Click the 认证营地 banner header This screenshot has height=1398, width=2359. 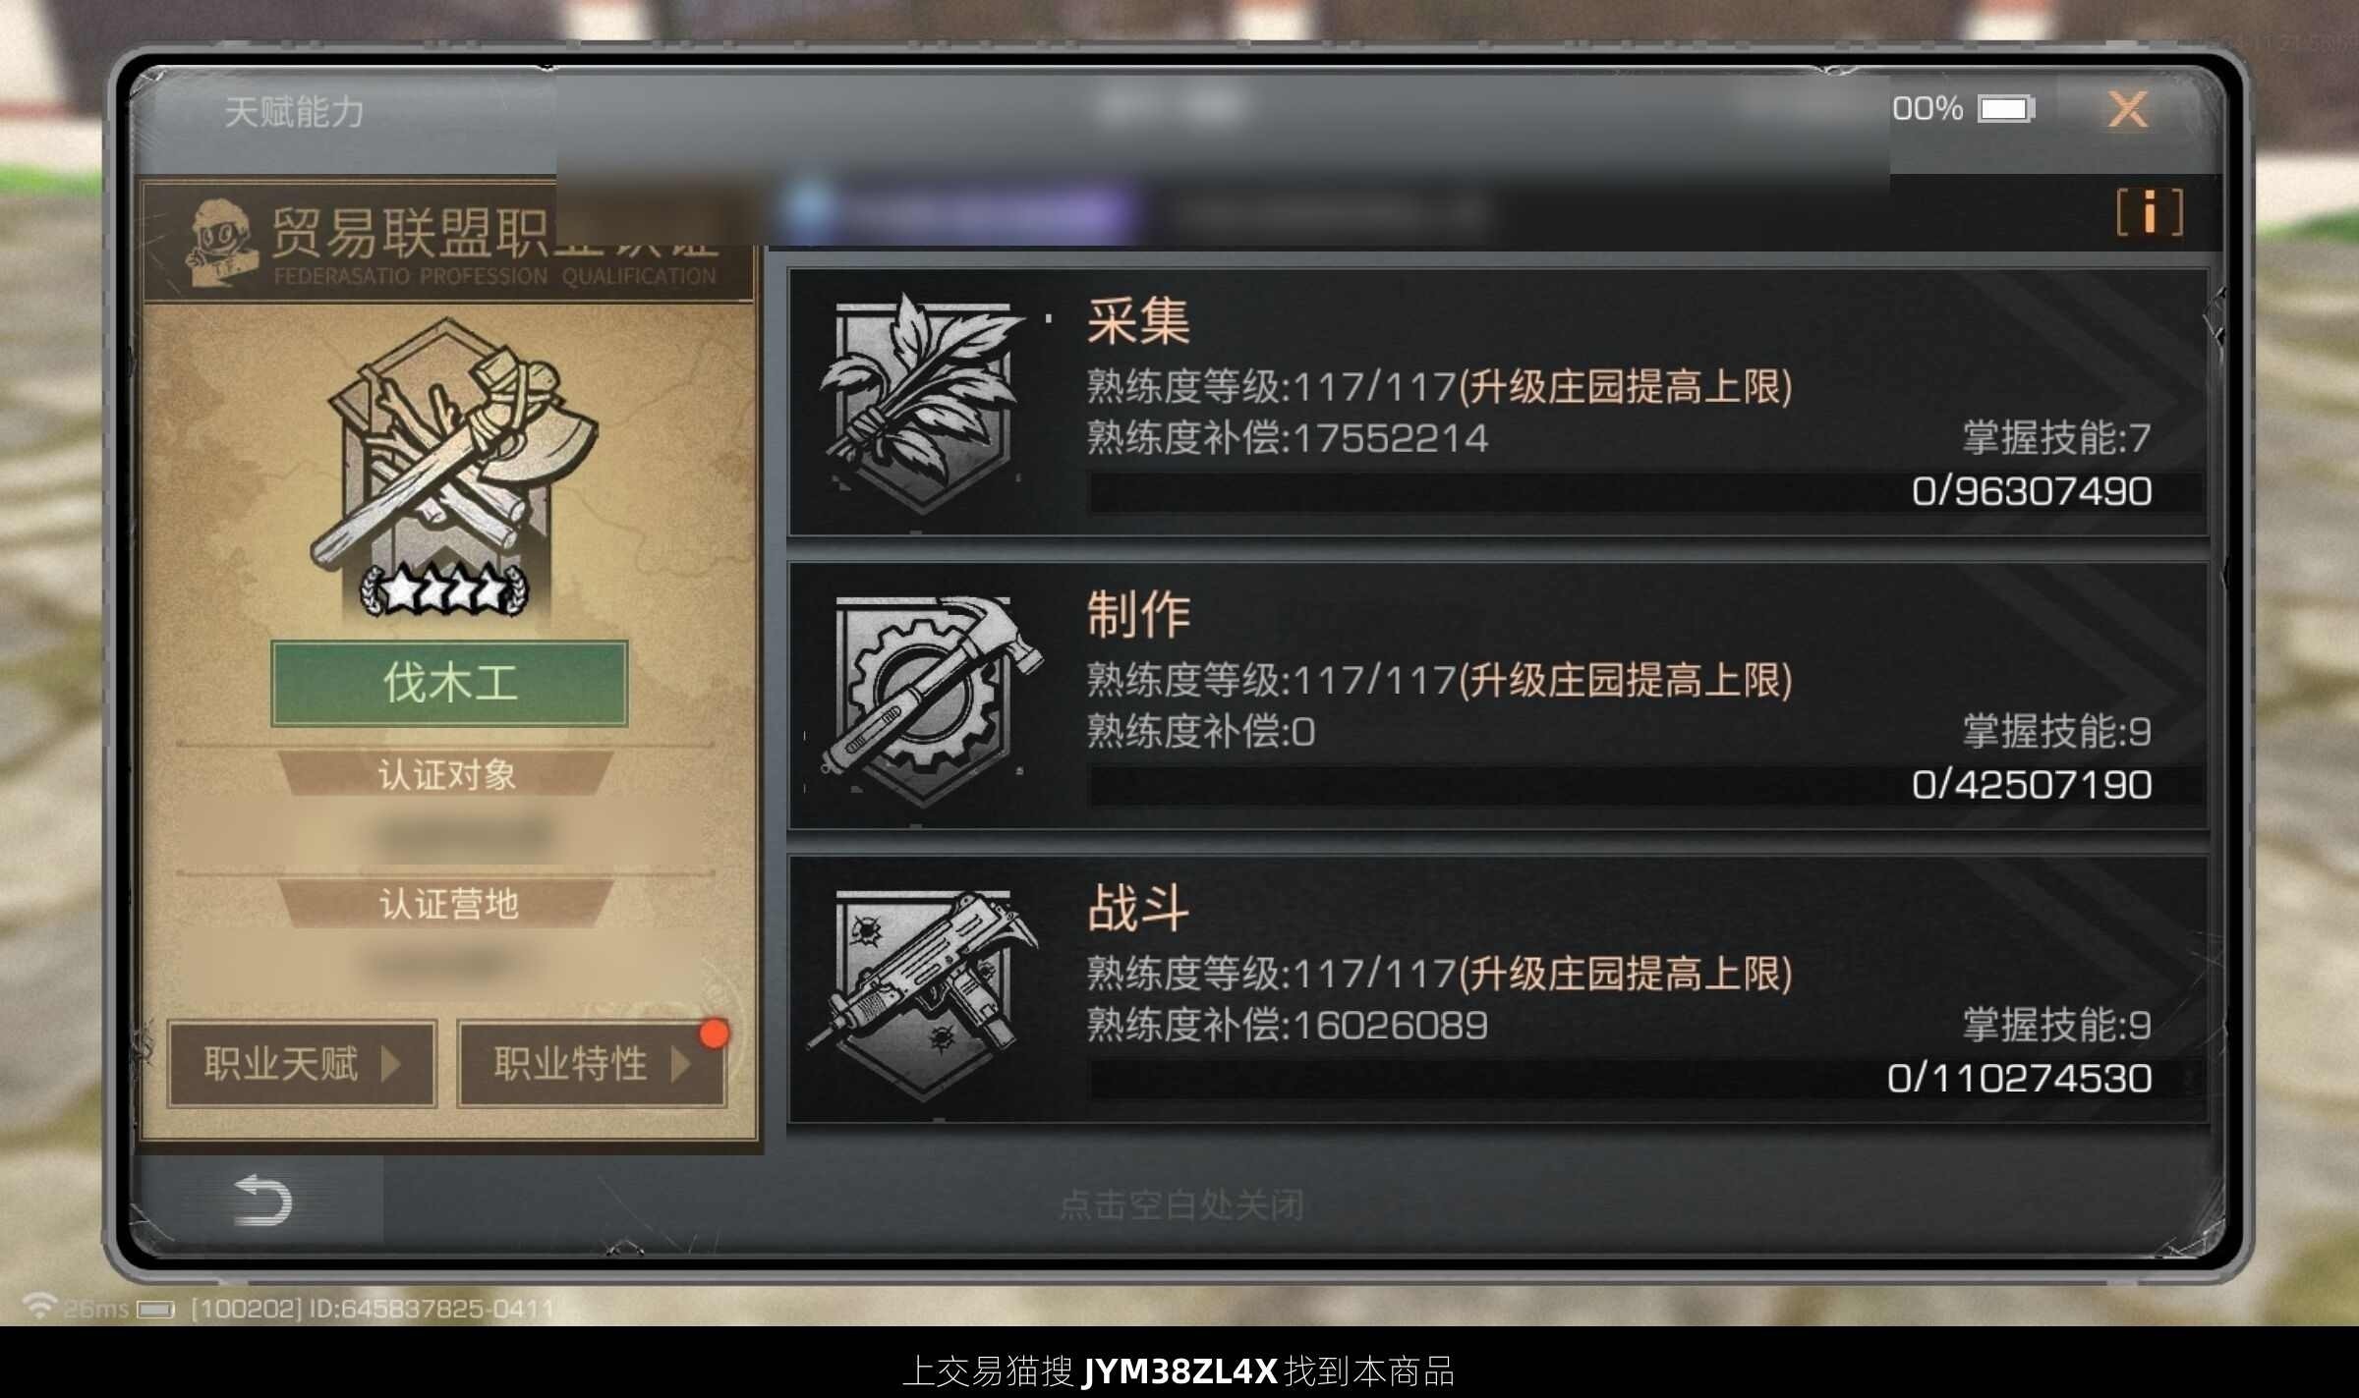(x=448, y=904)
